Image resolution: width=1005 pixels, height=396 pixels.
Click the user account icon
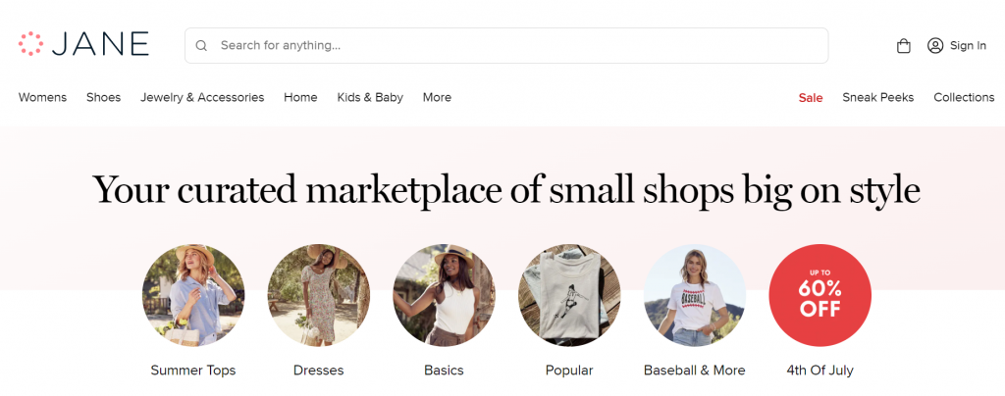click(935, 45)
